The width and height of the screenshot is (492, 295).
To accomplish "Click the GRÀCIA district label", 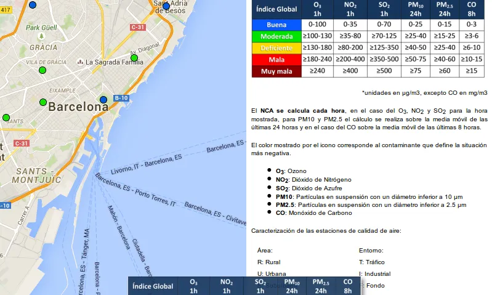I will tap(44, 47).
